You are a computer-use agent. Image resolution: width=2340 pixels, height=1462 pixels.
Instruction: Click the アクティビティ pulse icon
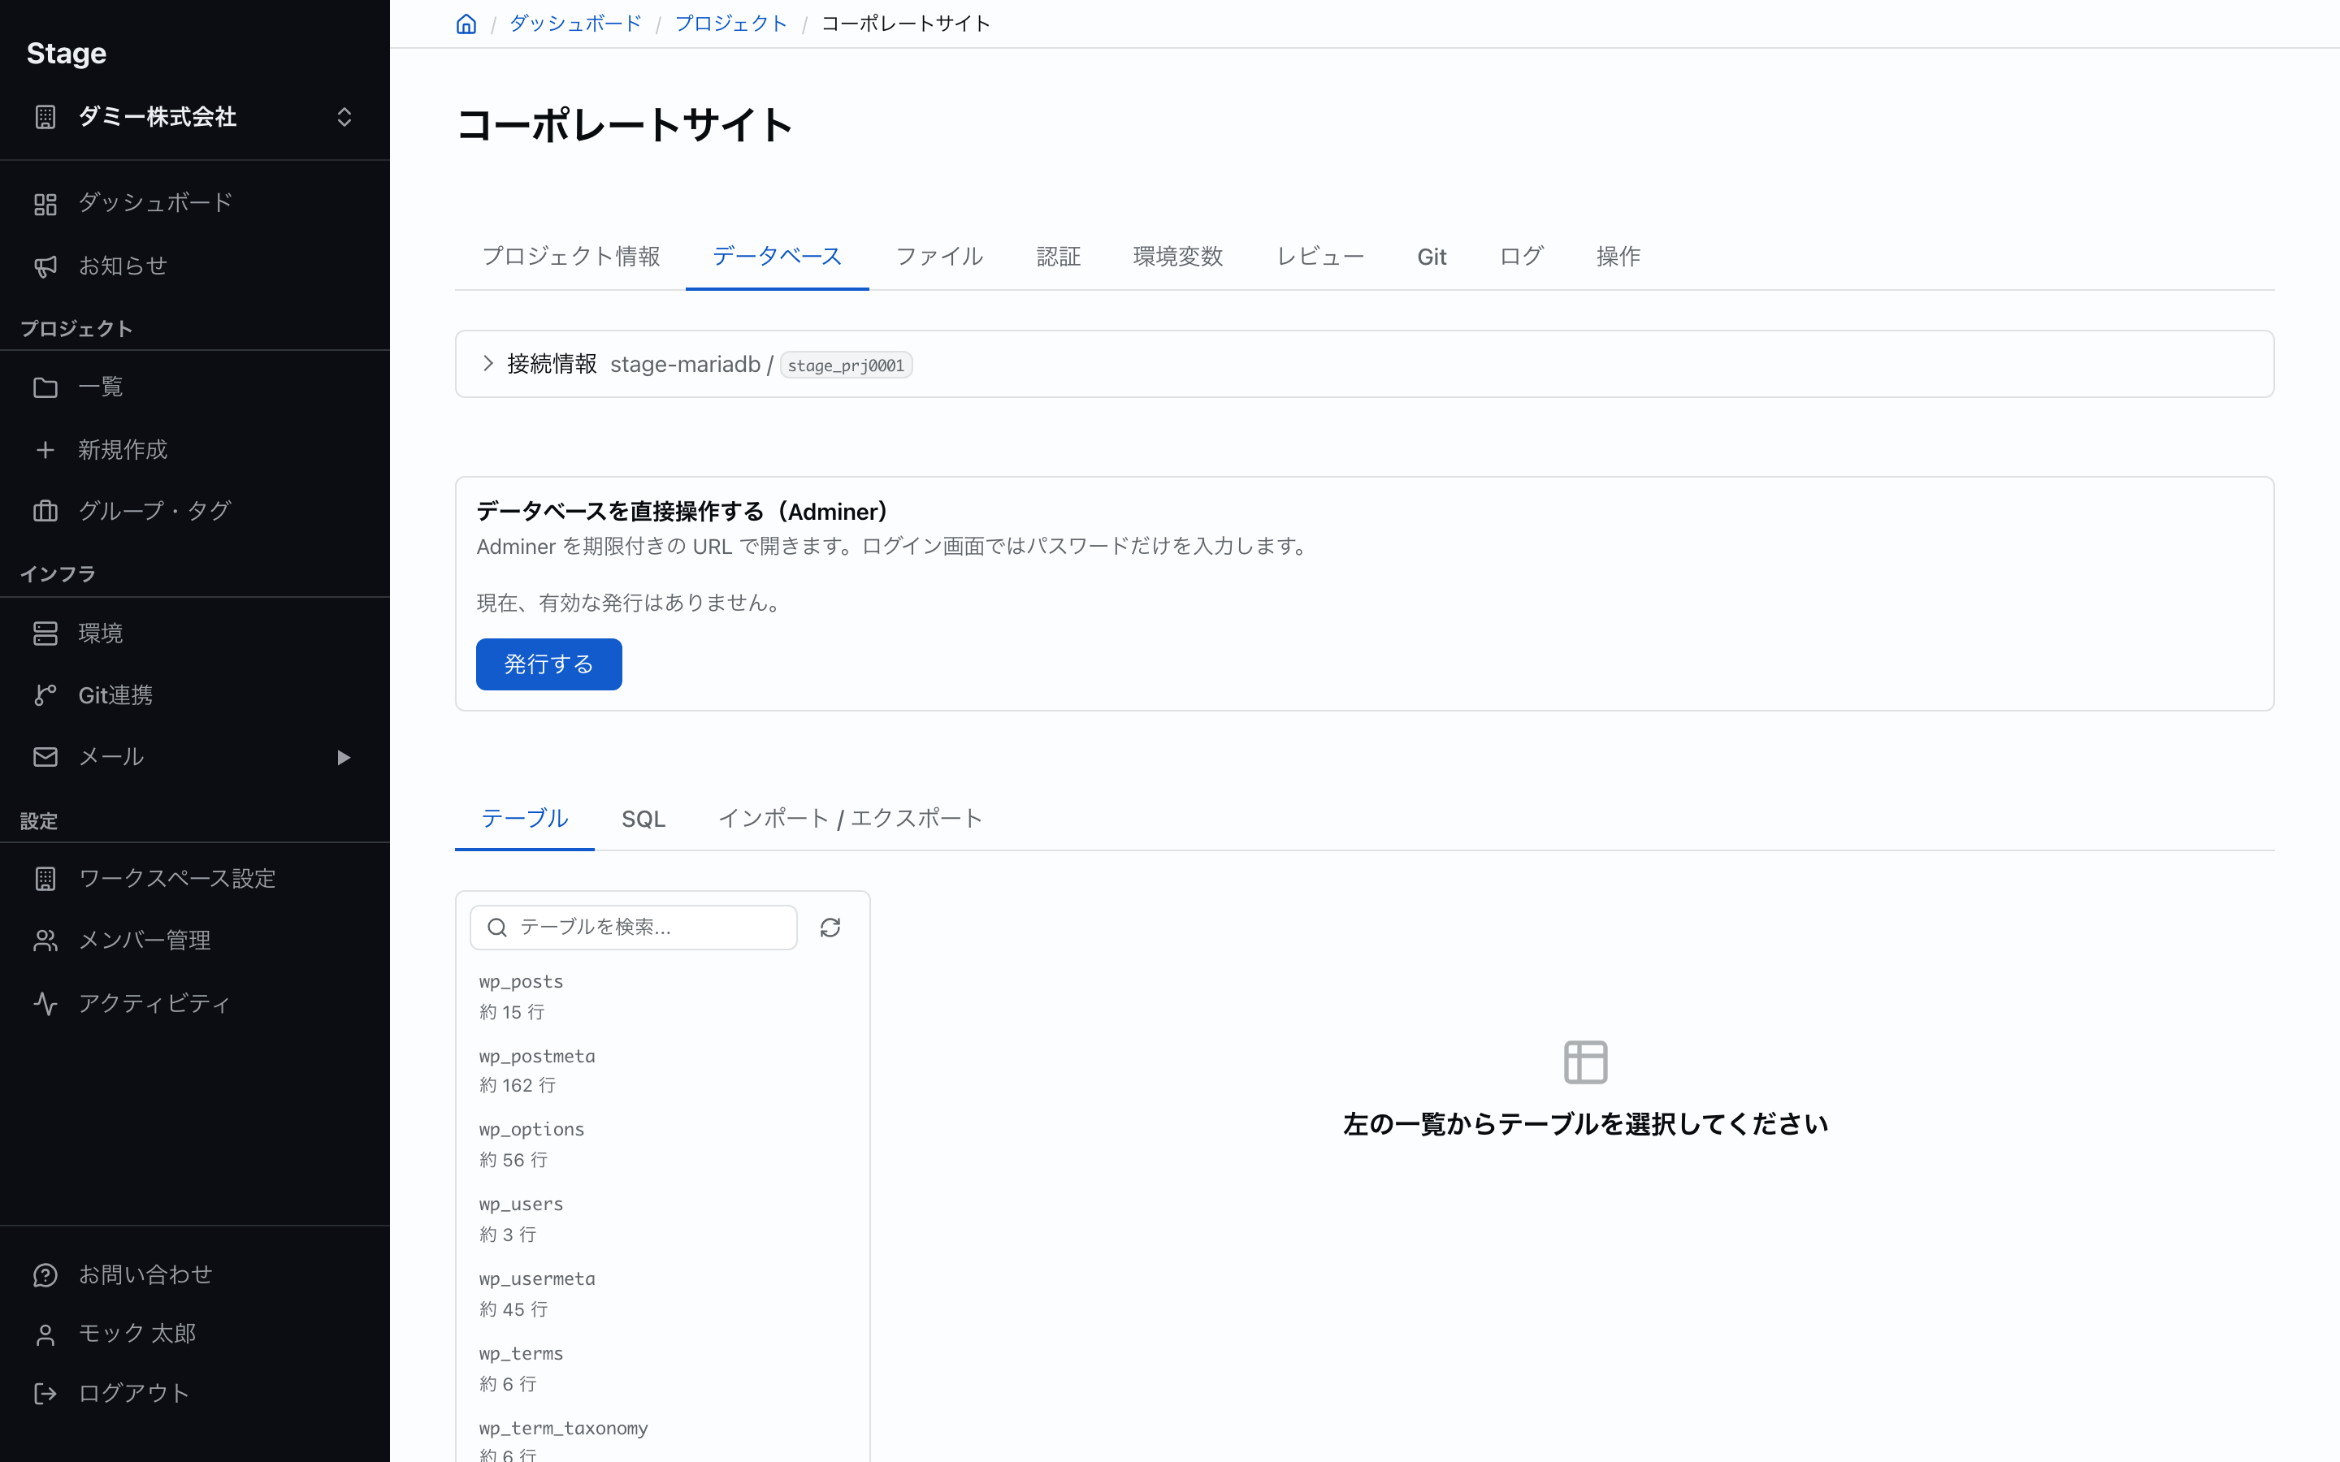pos(45,1004)
